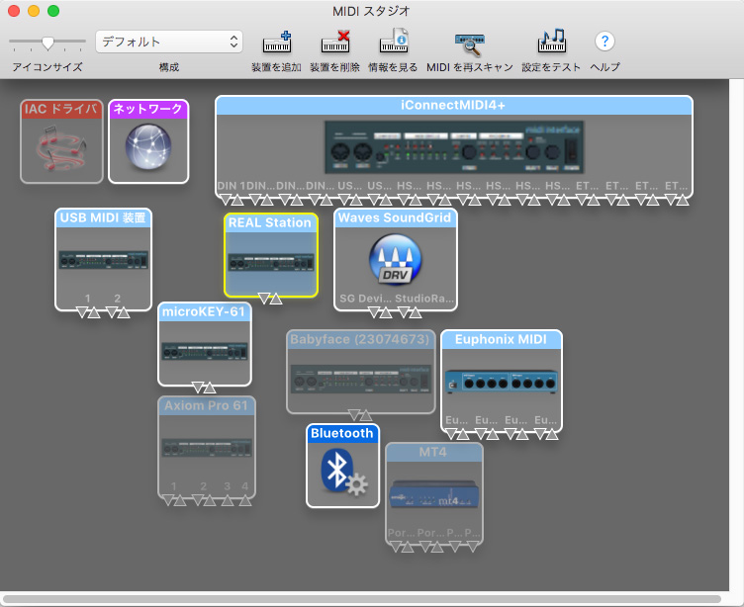This screenshot has width=744, height=607.
Task: Click the Babyface (23074673) title label
Action: [359, 339]
